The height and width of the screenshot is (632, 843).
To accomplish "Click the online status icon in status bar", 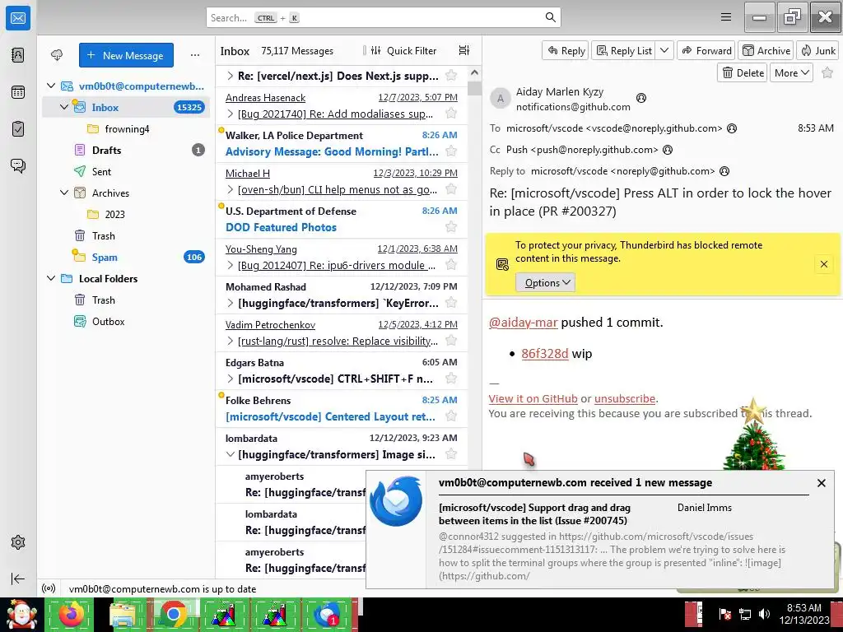I will click(x=49, y=588).
